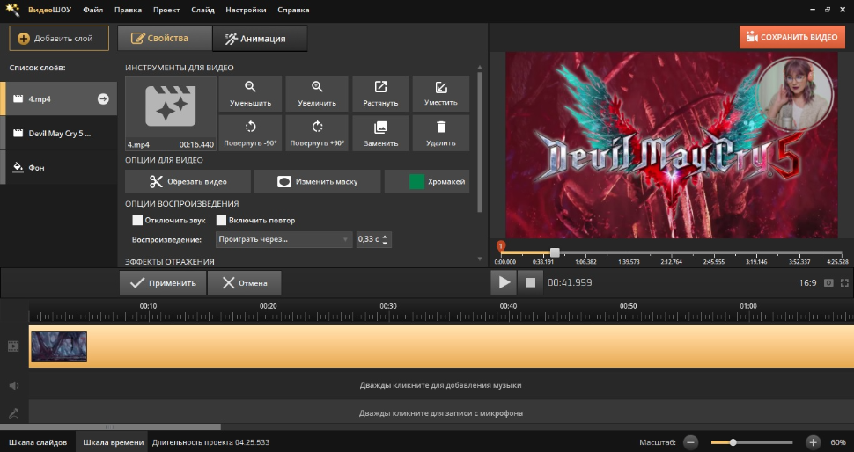This screenshot has width=854, height=452.
Task: Click the ВидеоШОУ wand logo icon
Action: coord(12,10)
